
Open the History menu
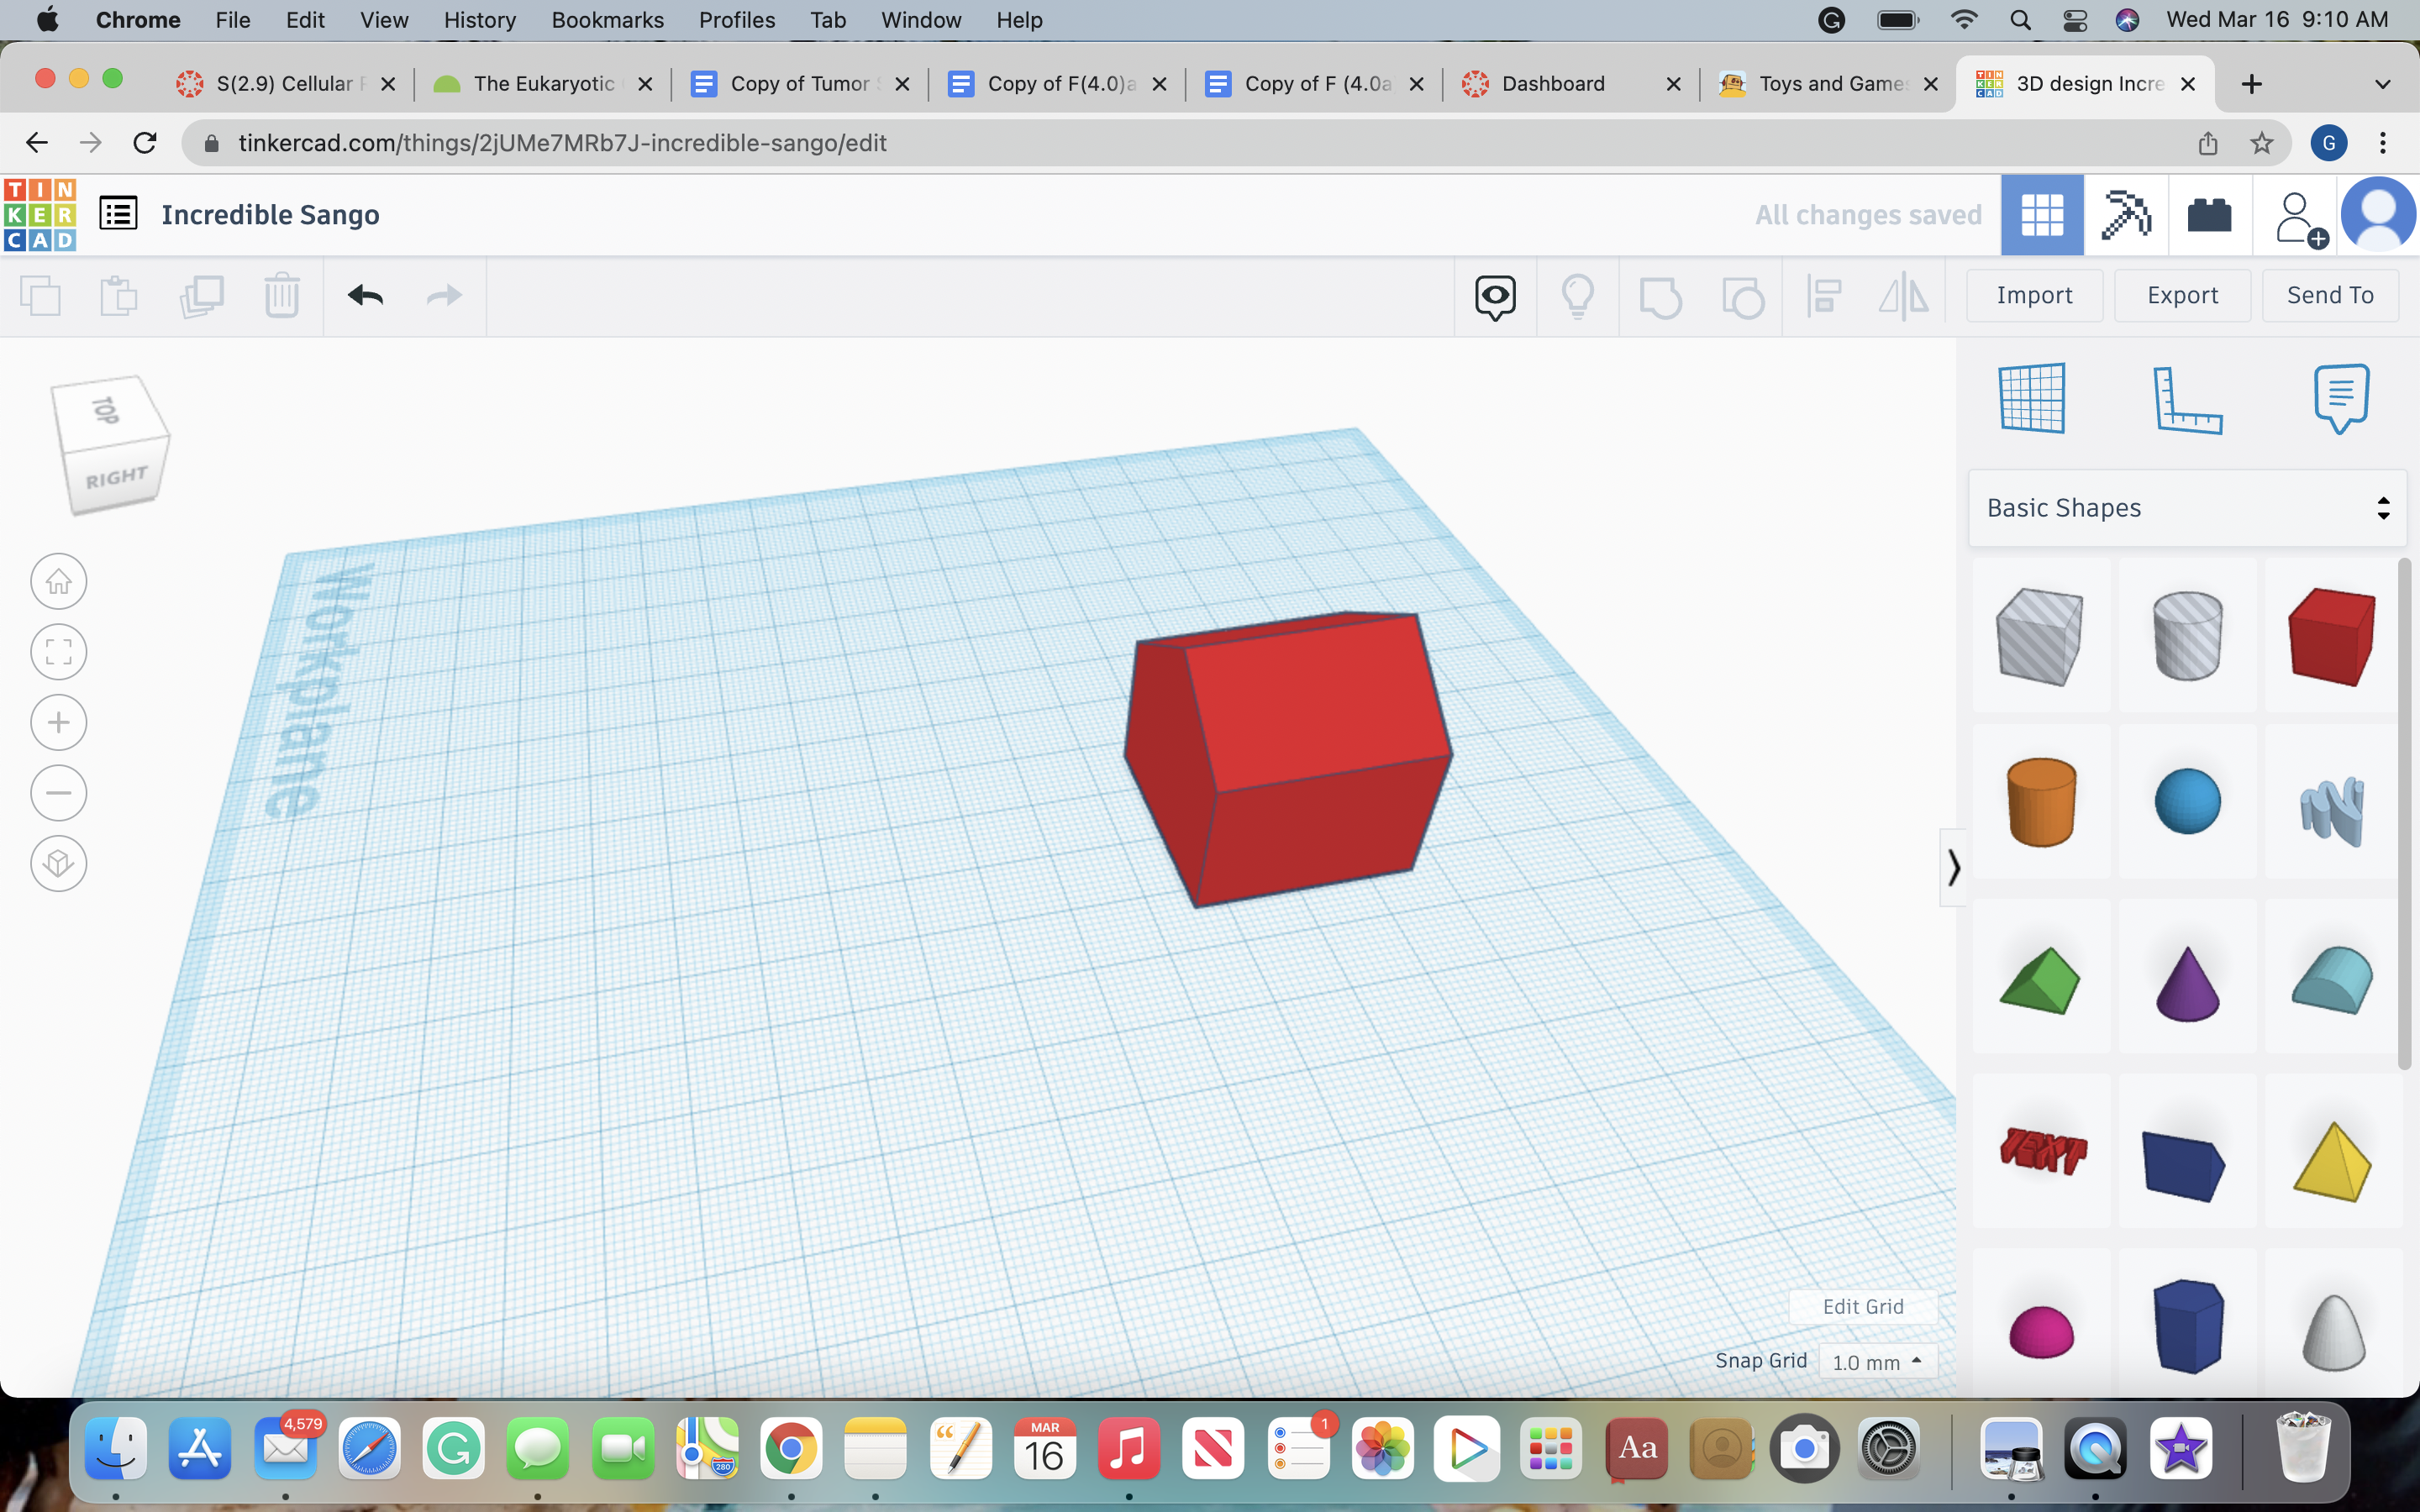pyautogui.click(x=479, y=20)
